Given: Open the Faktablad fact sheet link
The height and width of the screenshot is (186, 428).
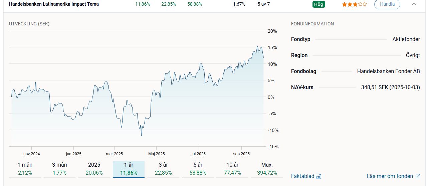Looking at the screenshot, I should [x=302, y=176].
